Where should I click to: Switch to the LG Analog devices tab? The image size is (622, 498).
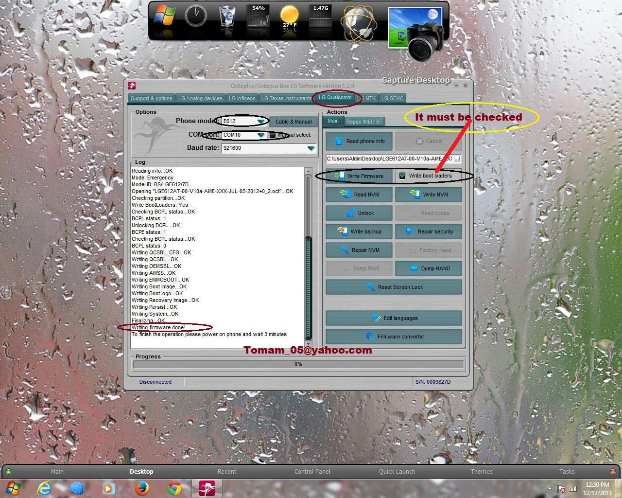click(x=200, y=98)
